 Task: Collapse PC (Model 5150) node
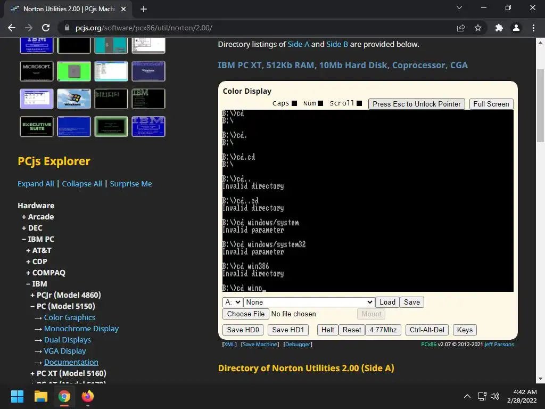[x=63, y=306]
